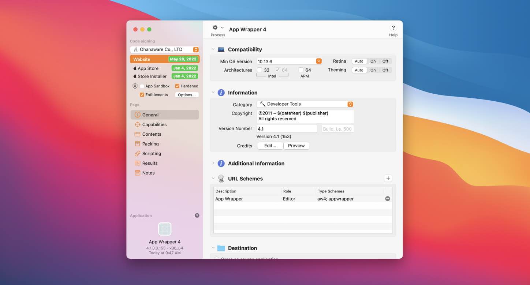The width and height of the screenshot is (530, 285).
Task: Collapse the Information section
Action: point(213,92)
